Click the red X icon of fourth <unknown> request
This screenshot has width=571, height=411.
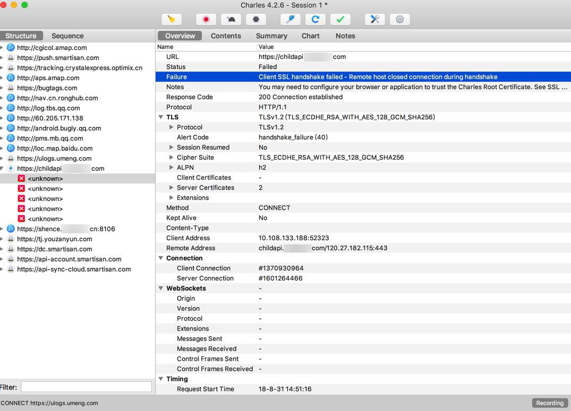tap(21, 209)
